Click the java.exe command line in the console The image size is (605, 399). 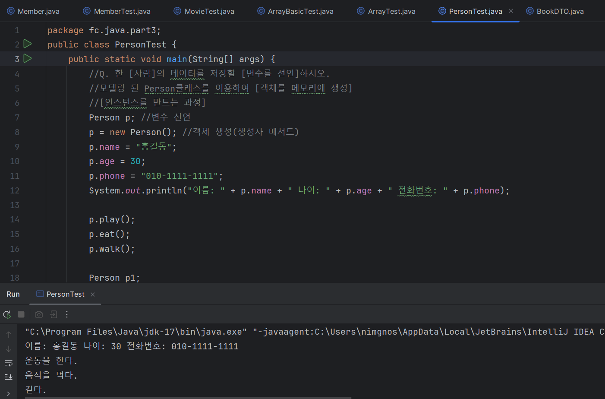[x=315, y=332]
